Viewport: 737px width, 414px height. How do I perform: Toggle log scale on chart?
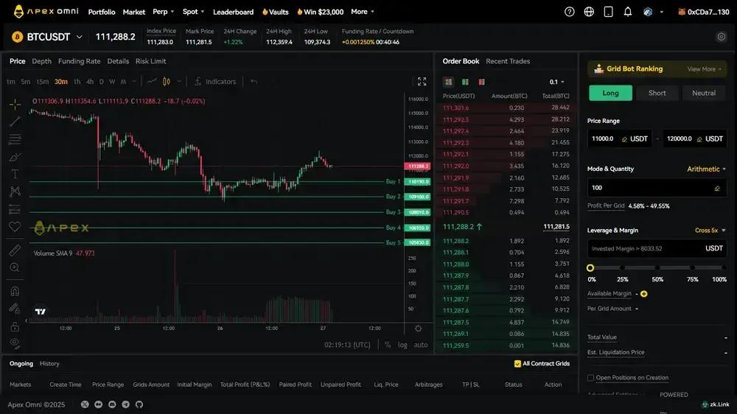pyautogui.click(x=403, y=345)
